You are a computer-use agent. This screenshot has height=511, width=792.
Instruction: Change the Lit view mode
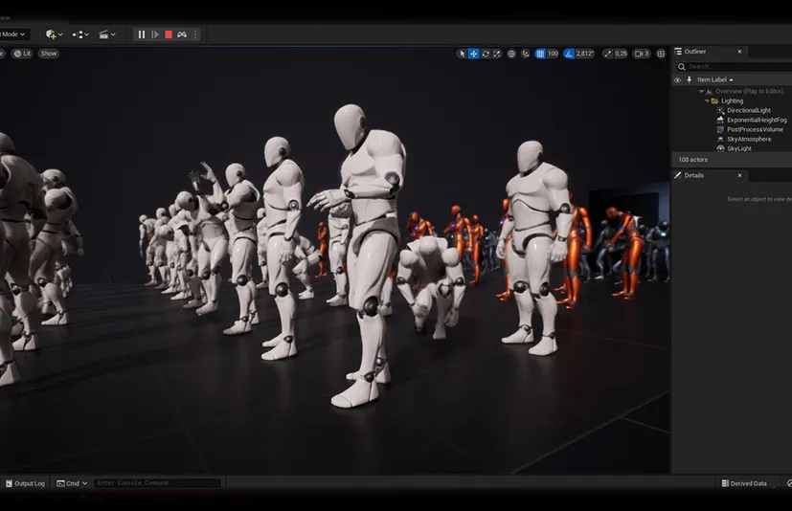tap(22, 54)
